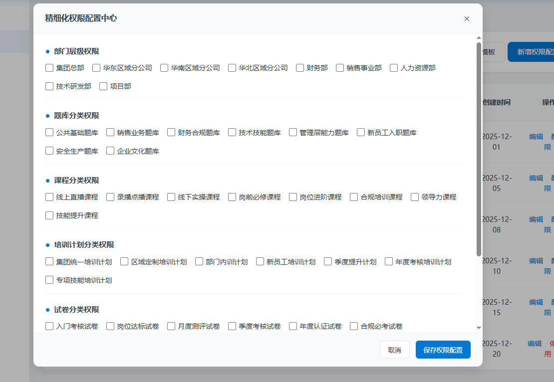This screenshot has width=554, height=382.
Task: Select the 技术研发部 checkbox
Action: click(49, 86)
